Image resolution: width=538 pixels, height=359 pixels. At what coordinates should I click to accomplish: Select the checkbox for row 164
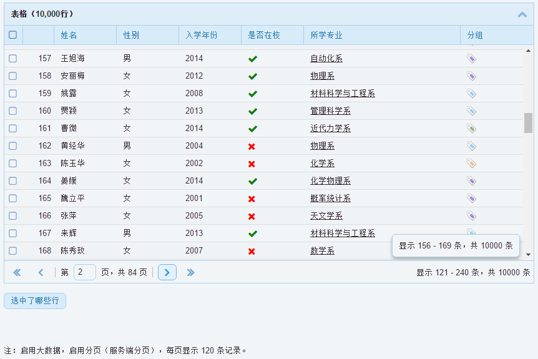point(12,181)
